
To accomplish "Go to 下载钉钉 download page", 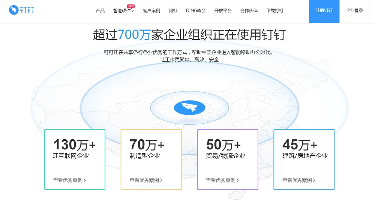I will [275, 10].
